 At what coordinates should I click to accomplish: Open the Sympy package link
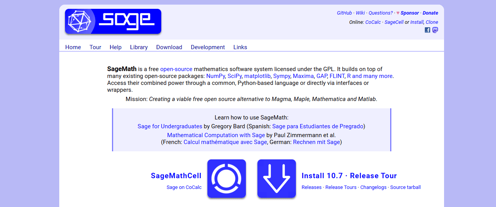(x=281, y=76)
